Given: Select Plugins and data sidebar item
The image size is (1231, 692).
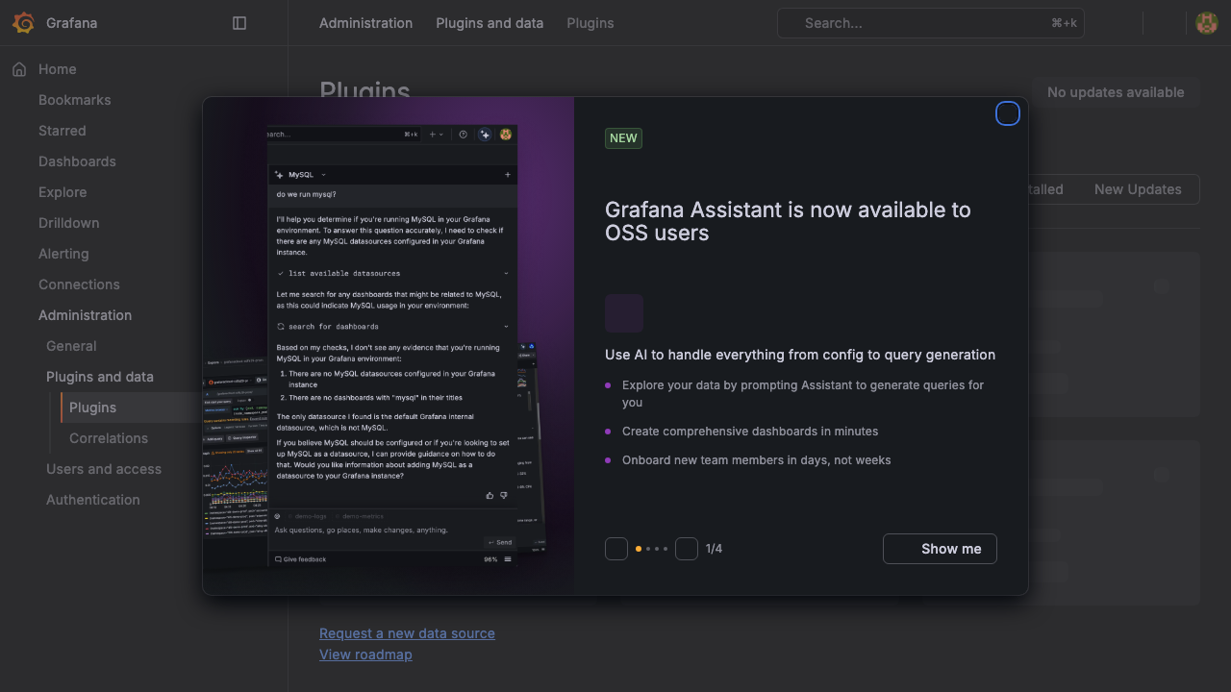Looking at the screenshot, I should tap(100, 377).
